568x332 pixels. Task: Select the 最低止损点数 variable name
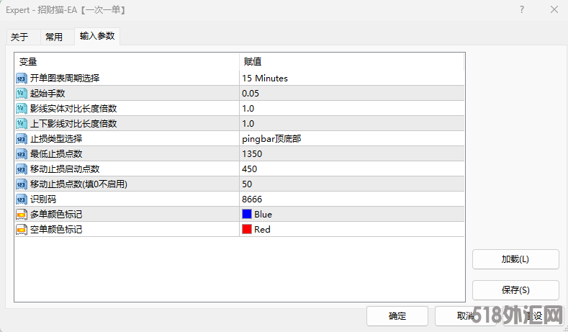pyautogui.click(x=56, y=154)
